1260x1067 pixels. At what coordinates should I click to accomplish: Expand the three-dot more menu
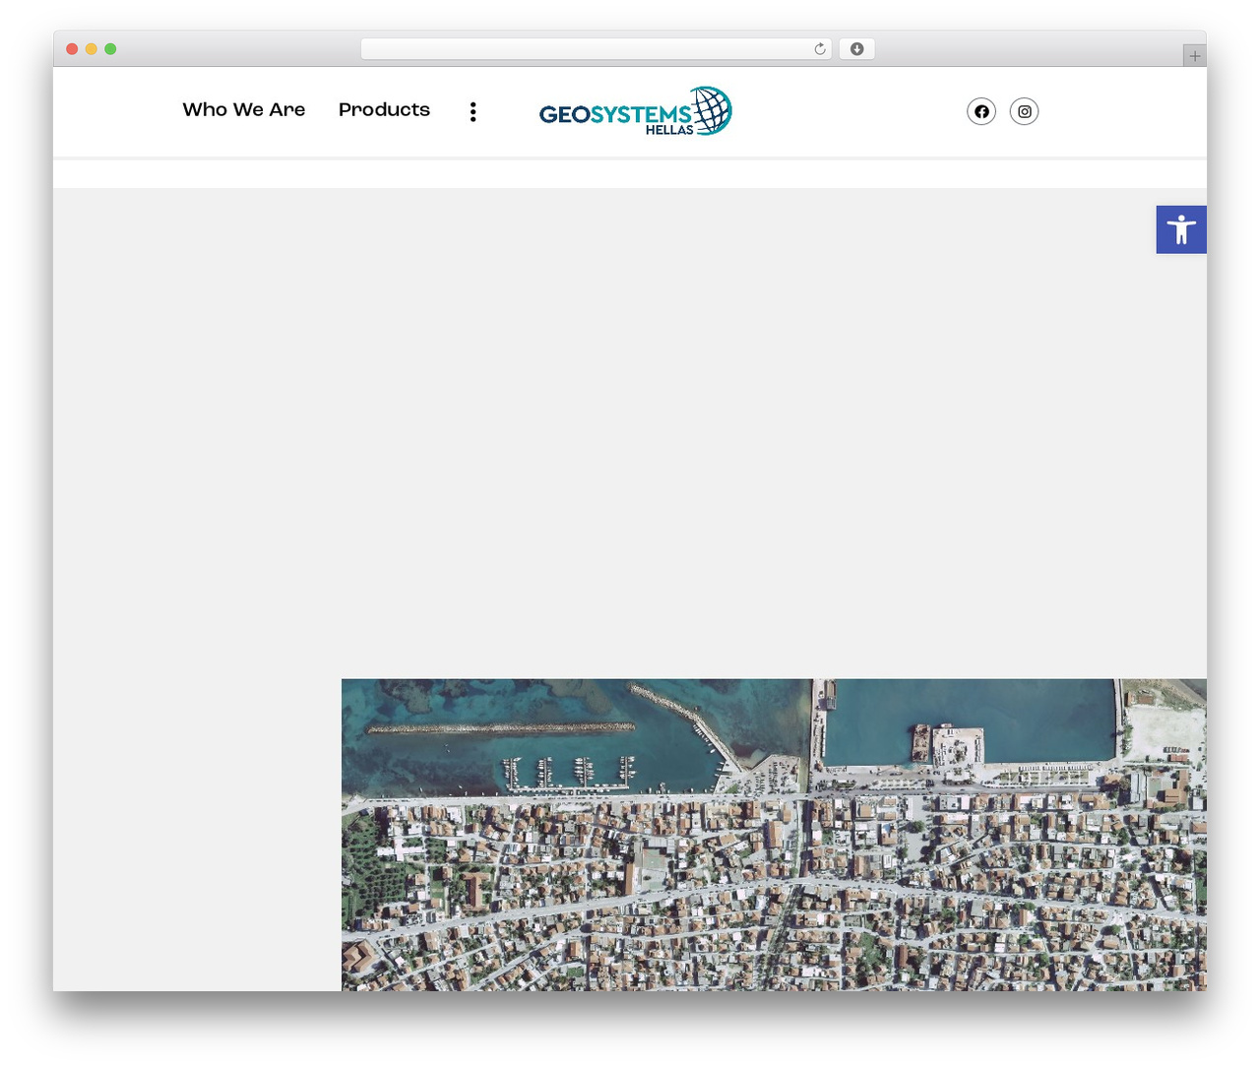click(x=473, y=111)
